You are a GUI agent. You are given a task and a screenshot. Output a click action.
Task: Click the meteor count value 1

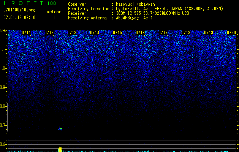click(x=54, y=17)
